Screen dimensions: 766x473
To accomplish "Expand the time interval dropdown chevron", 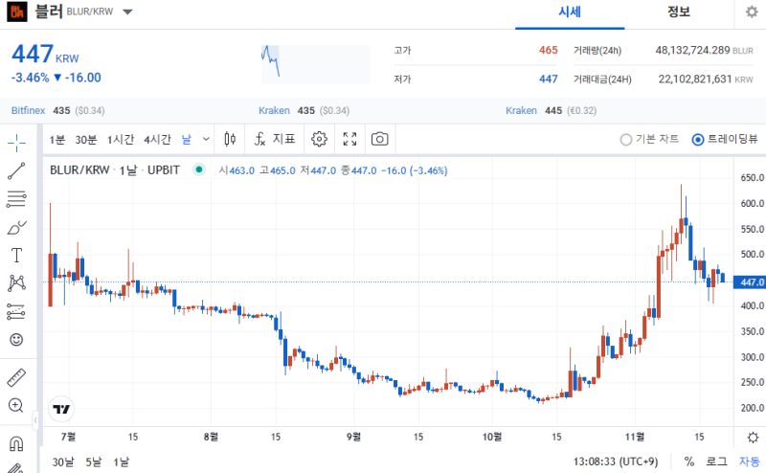I will coord(206,139).
